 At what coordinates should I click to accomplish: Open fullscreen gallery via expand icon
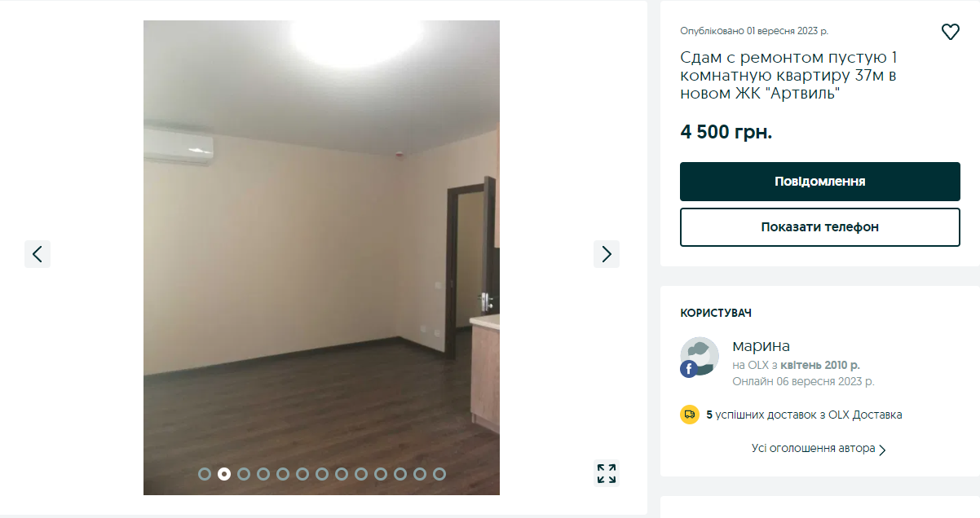coord(607,473)
